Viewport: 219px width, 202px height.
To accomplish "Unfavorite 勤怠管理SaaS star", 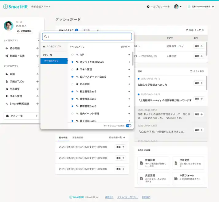I will (72, 91).
